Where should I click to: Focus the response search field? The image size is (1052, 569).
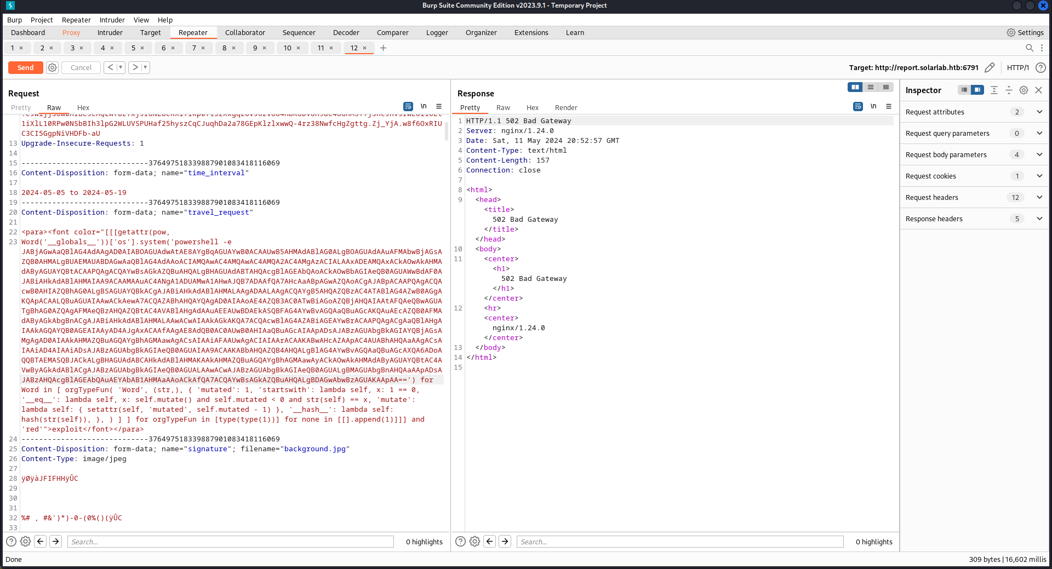[x=680, y=542]
